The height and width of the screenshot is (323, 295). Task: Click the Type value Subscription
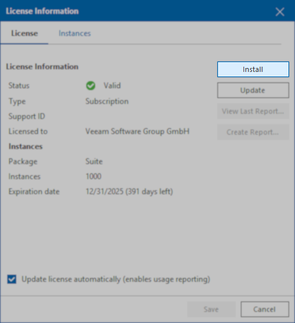tap(107, 101)
